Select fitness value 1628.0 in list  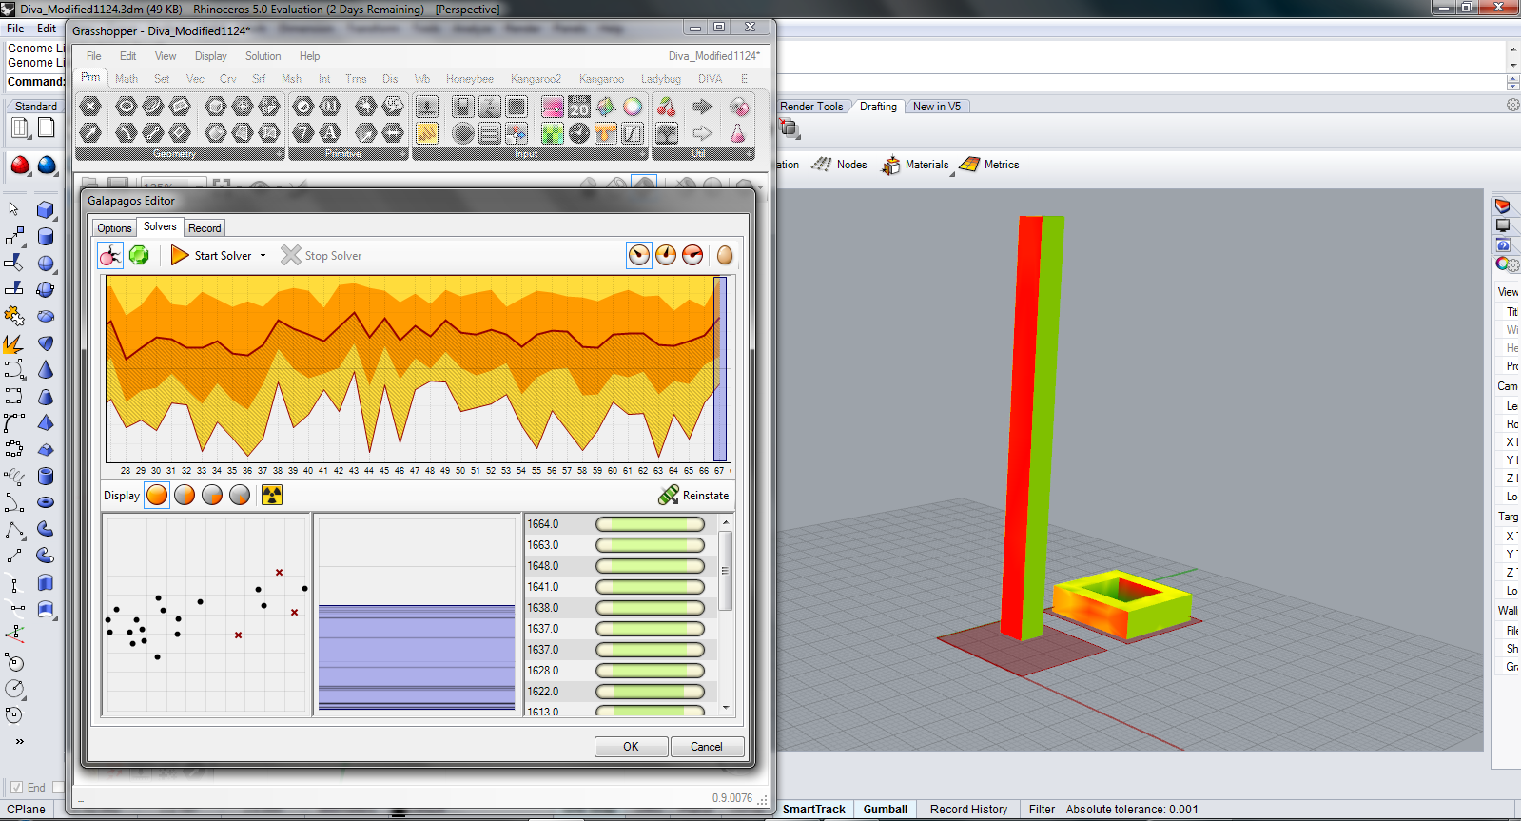[543, 671]
